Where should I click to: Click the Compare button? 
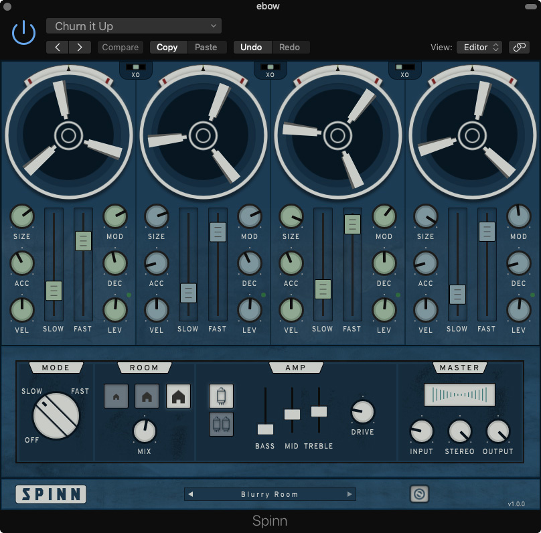(121, 48)
